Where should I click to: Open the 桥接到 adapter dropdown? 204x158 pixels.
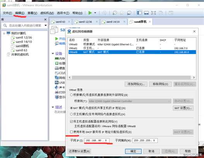point(130,101)
